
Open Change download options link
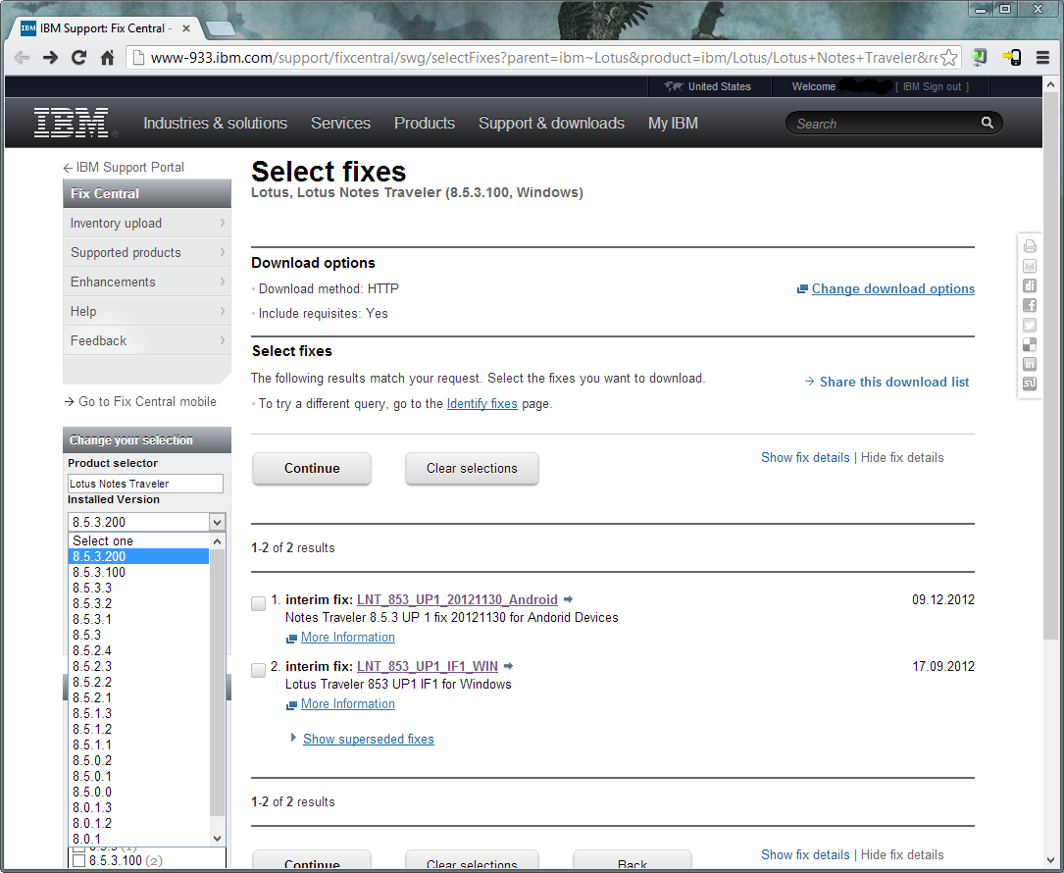[893, 288]
